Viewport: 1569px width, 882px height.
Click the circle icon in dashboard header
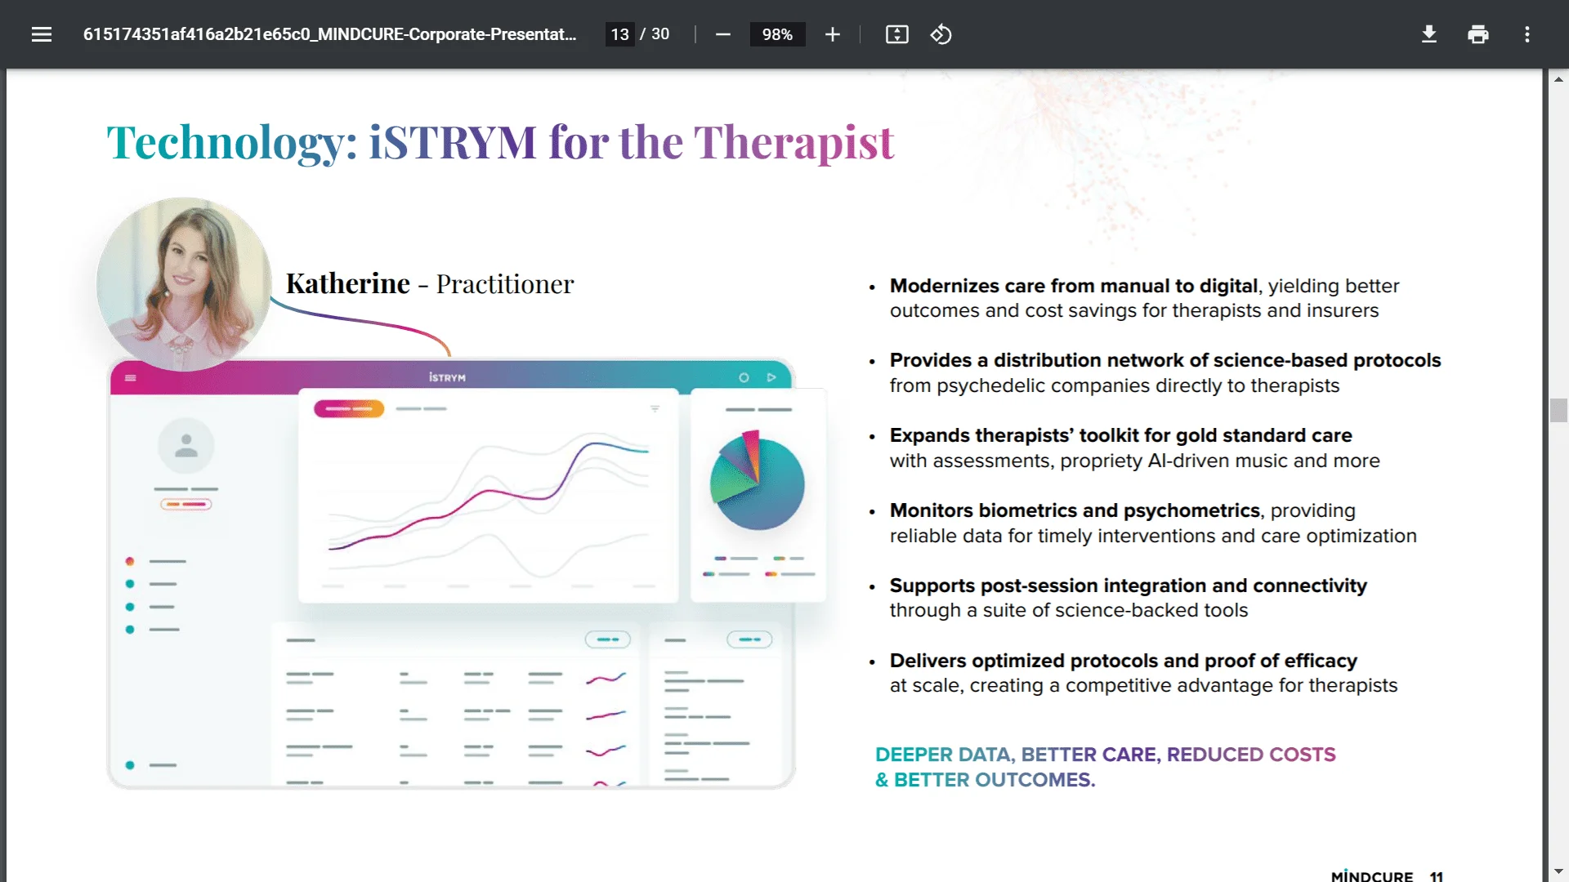(744, 377)
